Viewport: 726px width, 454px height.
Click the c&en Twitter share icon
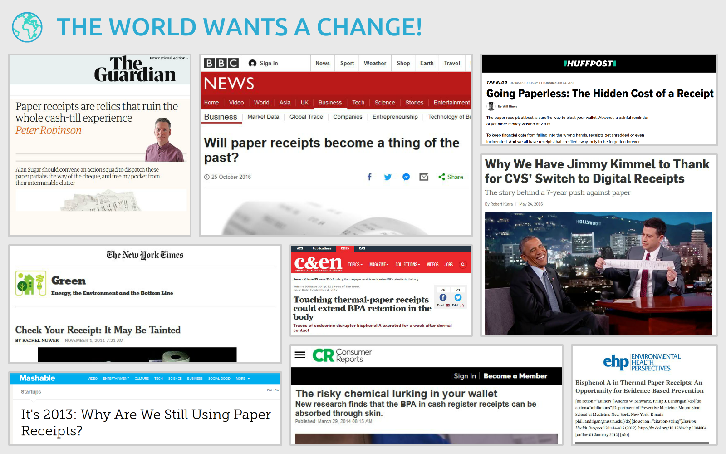pos(458,297)
